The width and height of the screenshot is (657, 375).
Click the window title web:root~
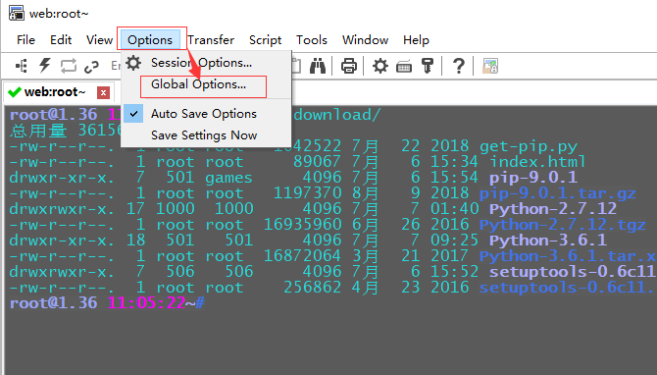pyautogui.click(x=59, y=14)
